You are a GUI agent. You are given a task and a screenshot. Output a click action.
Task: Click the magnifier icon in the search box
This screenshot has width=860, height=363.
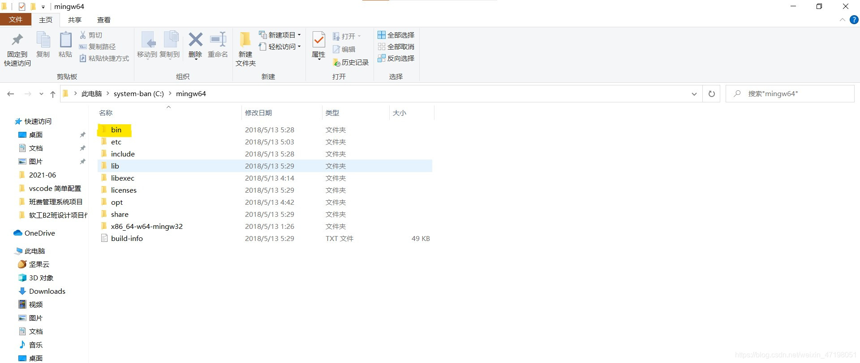pyautogui.click(x=737, y=93)
